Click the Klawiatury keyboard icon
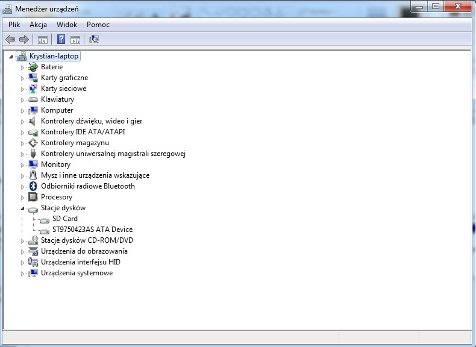Image resolution: width=476 pixels, height=347 pixels. [33, 99]
